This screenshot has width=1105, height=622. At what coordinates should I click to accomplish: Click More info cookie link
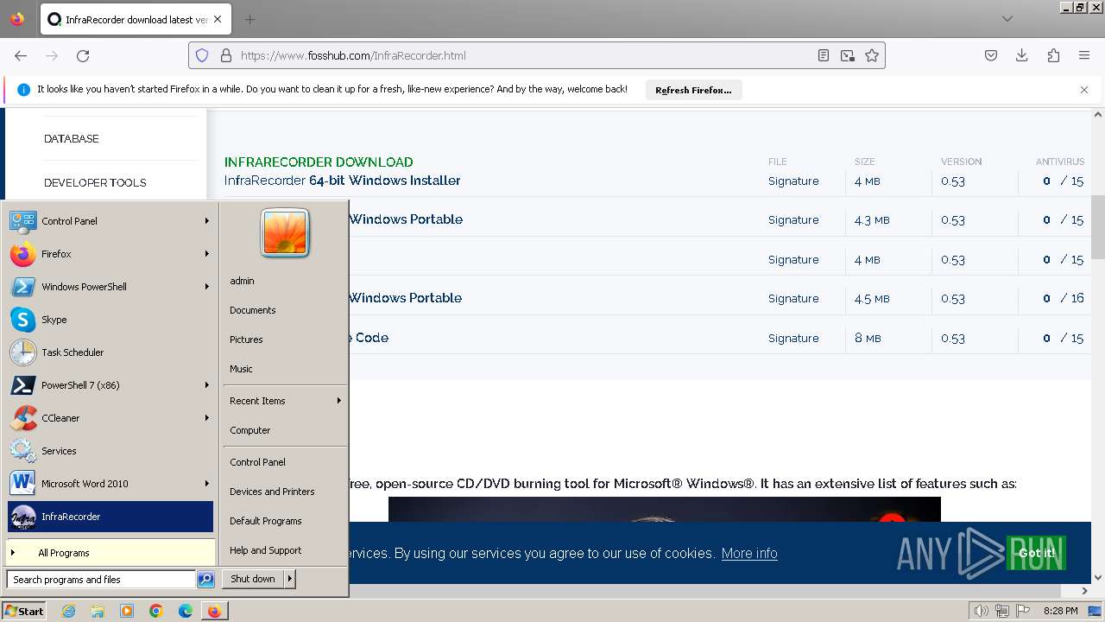point(749,553)
